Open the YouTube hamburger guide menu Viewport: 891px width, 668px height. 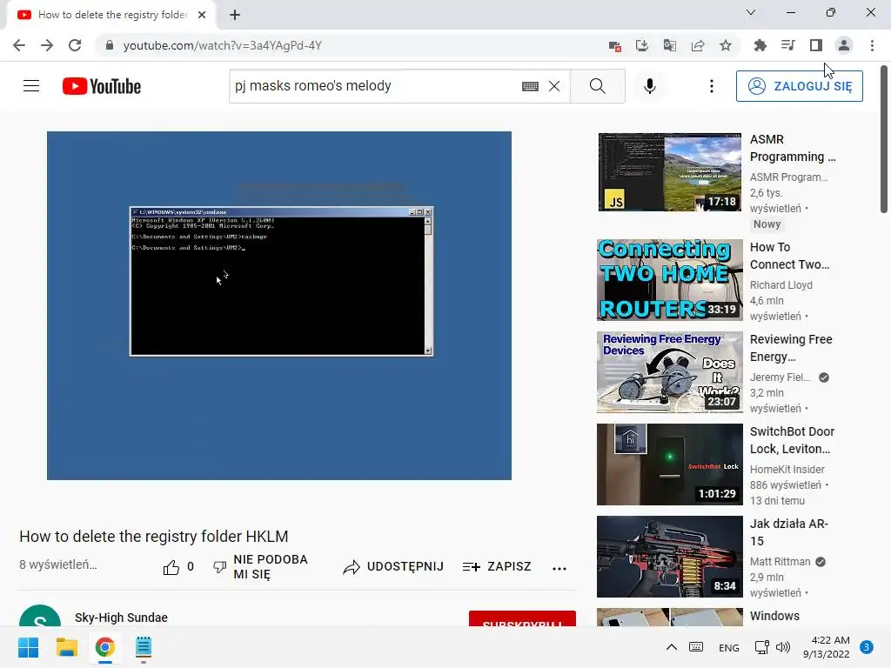coord(31,86)
